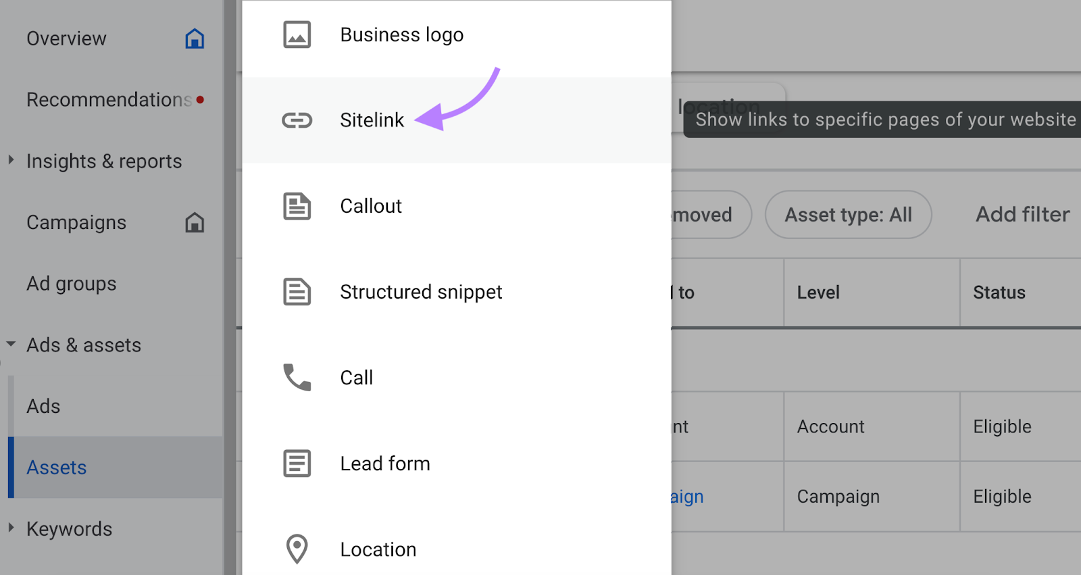The image size is (1081, 575).
Task: Click the Structured snippet page icon
Action: tap(297, 292)
